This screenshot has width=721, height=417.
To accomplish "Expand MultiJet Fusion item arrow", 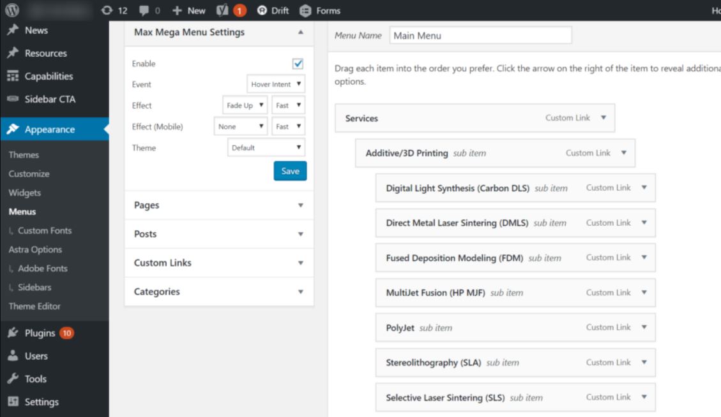I will click(x=644, y=292).
